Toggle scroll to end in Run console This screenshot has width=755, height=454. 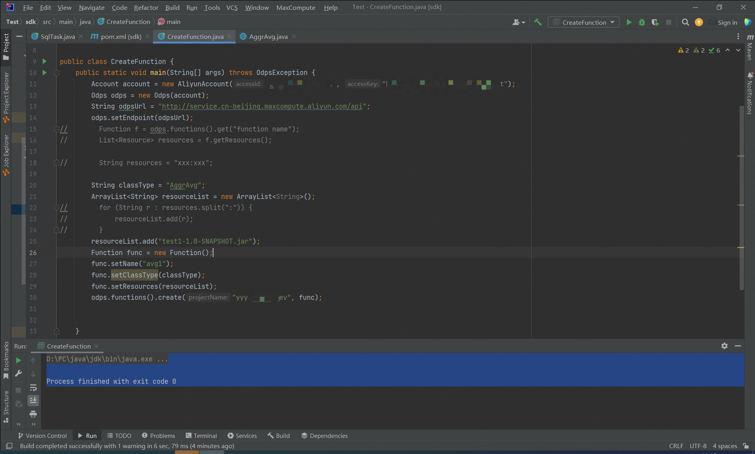point(33,400)
